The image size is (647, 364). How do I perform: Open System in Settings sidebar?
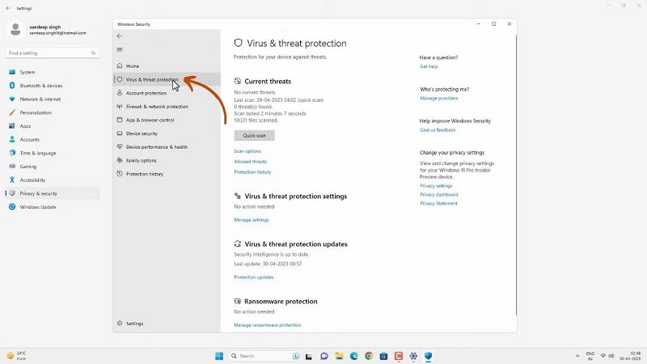coord(52,72)
